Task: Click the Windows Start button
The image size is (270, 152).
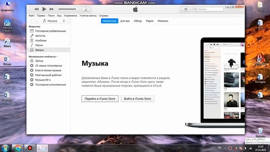Action: click(x=5, y=148)
